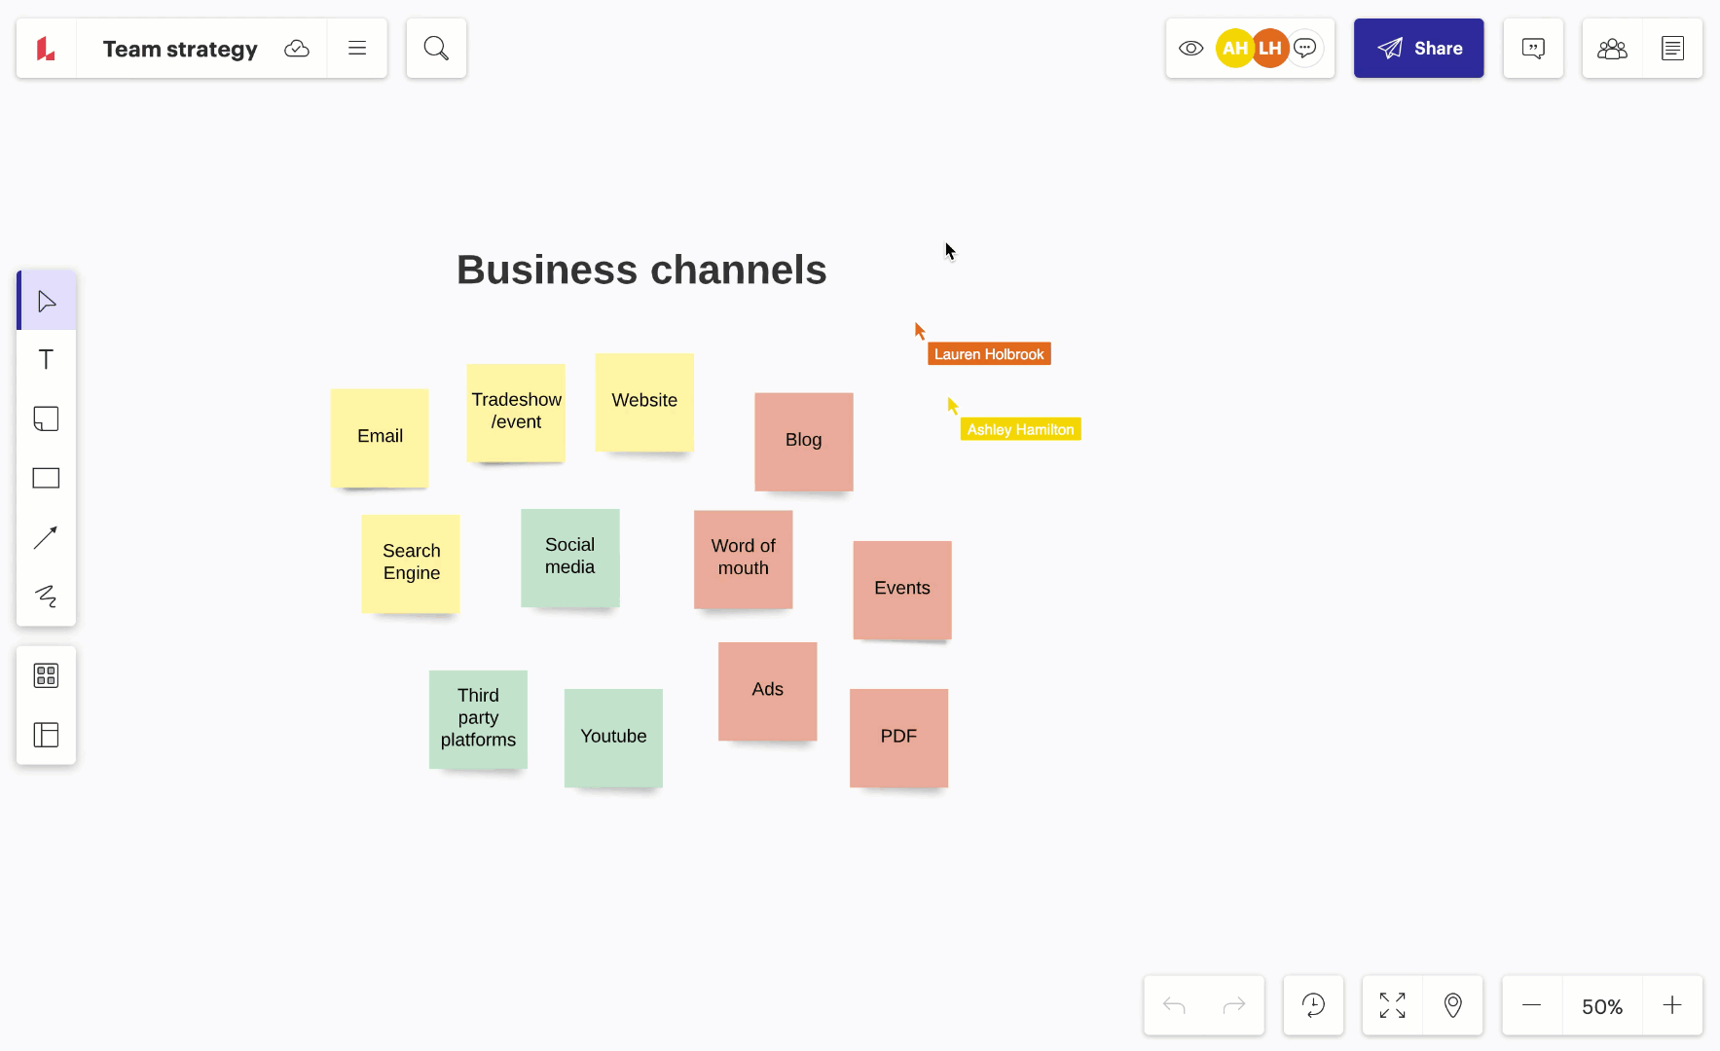
Task: Toggle the eye view collaborators icon
Action: click(x=1190, y=49)
